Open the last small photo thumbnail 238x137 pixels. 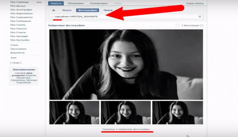pos(178,113)
